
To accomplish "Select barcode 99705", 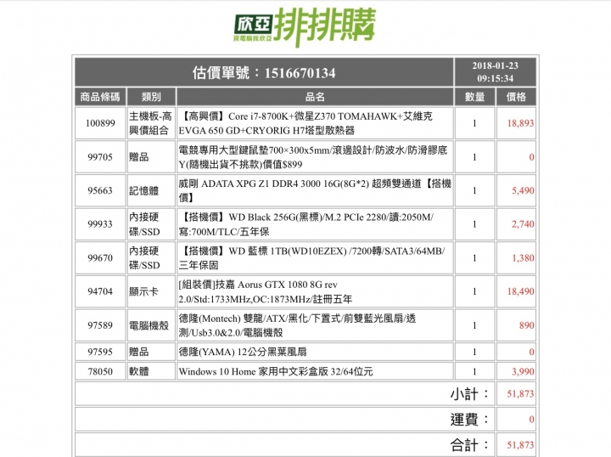I will coord(100,157).
